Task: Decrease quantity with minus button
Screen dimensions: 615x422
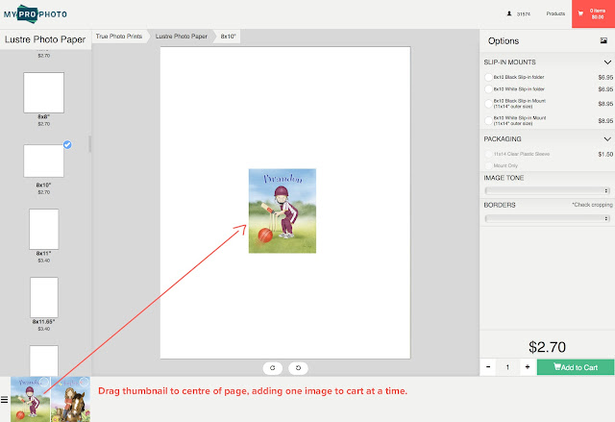Action: tap(488, 367)
